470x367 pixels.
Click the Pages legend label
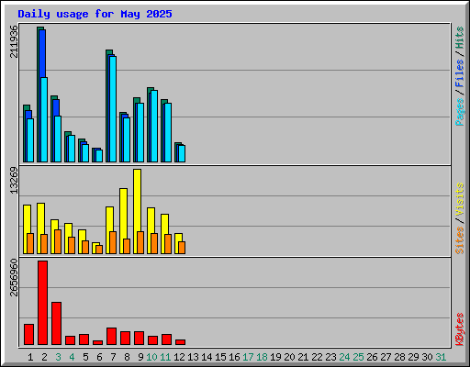[460, 112]
